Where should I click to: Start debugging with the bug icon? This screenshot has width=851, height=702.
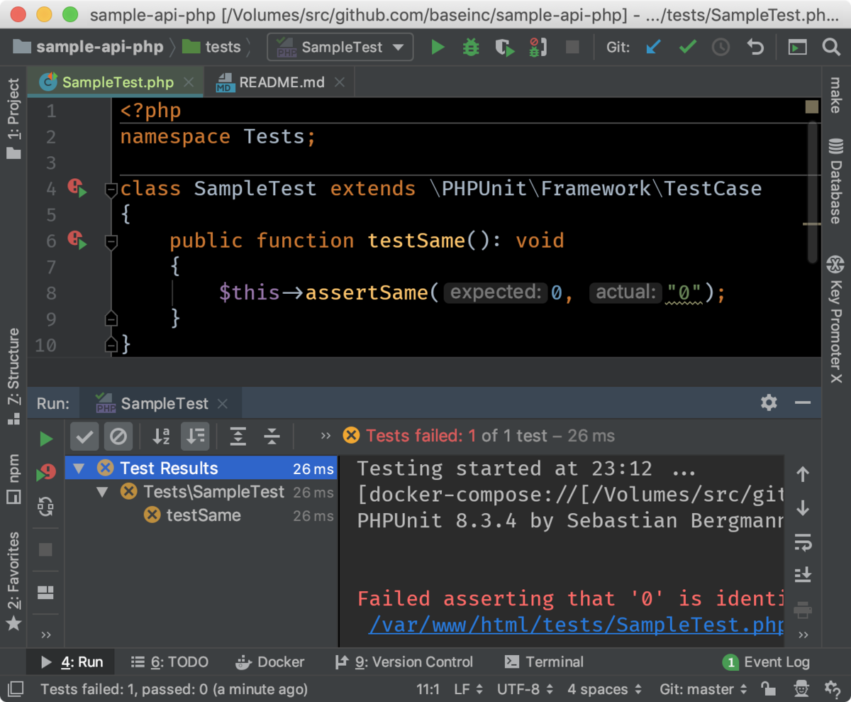pos(470,48)
